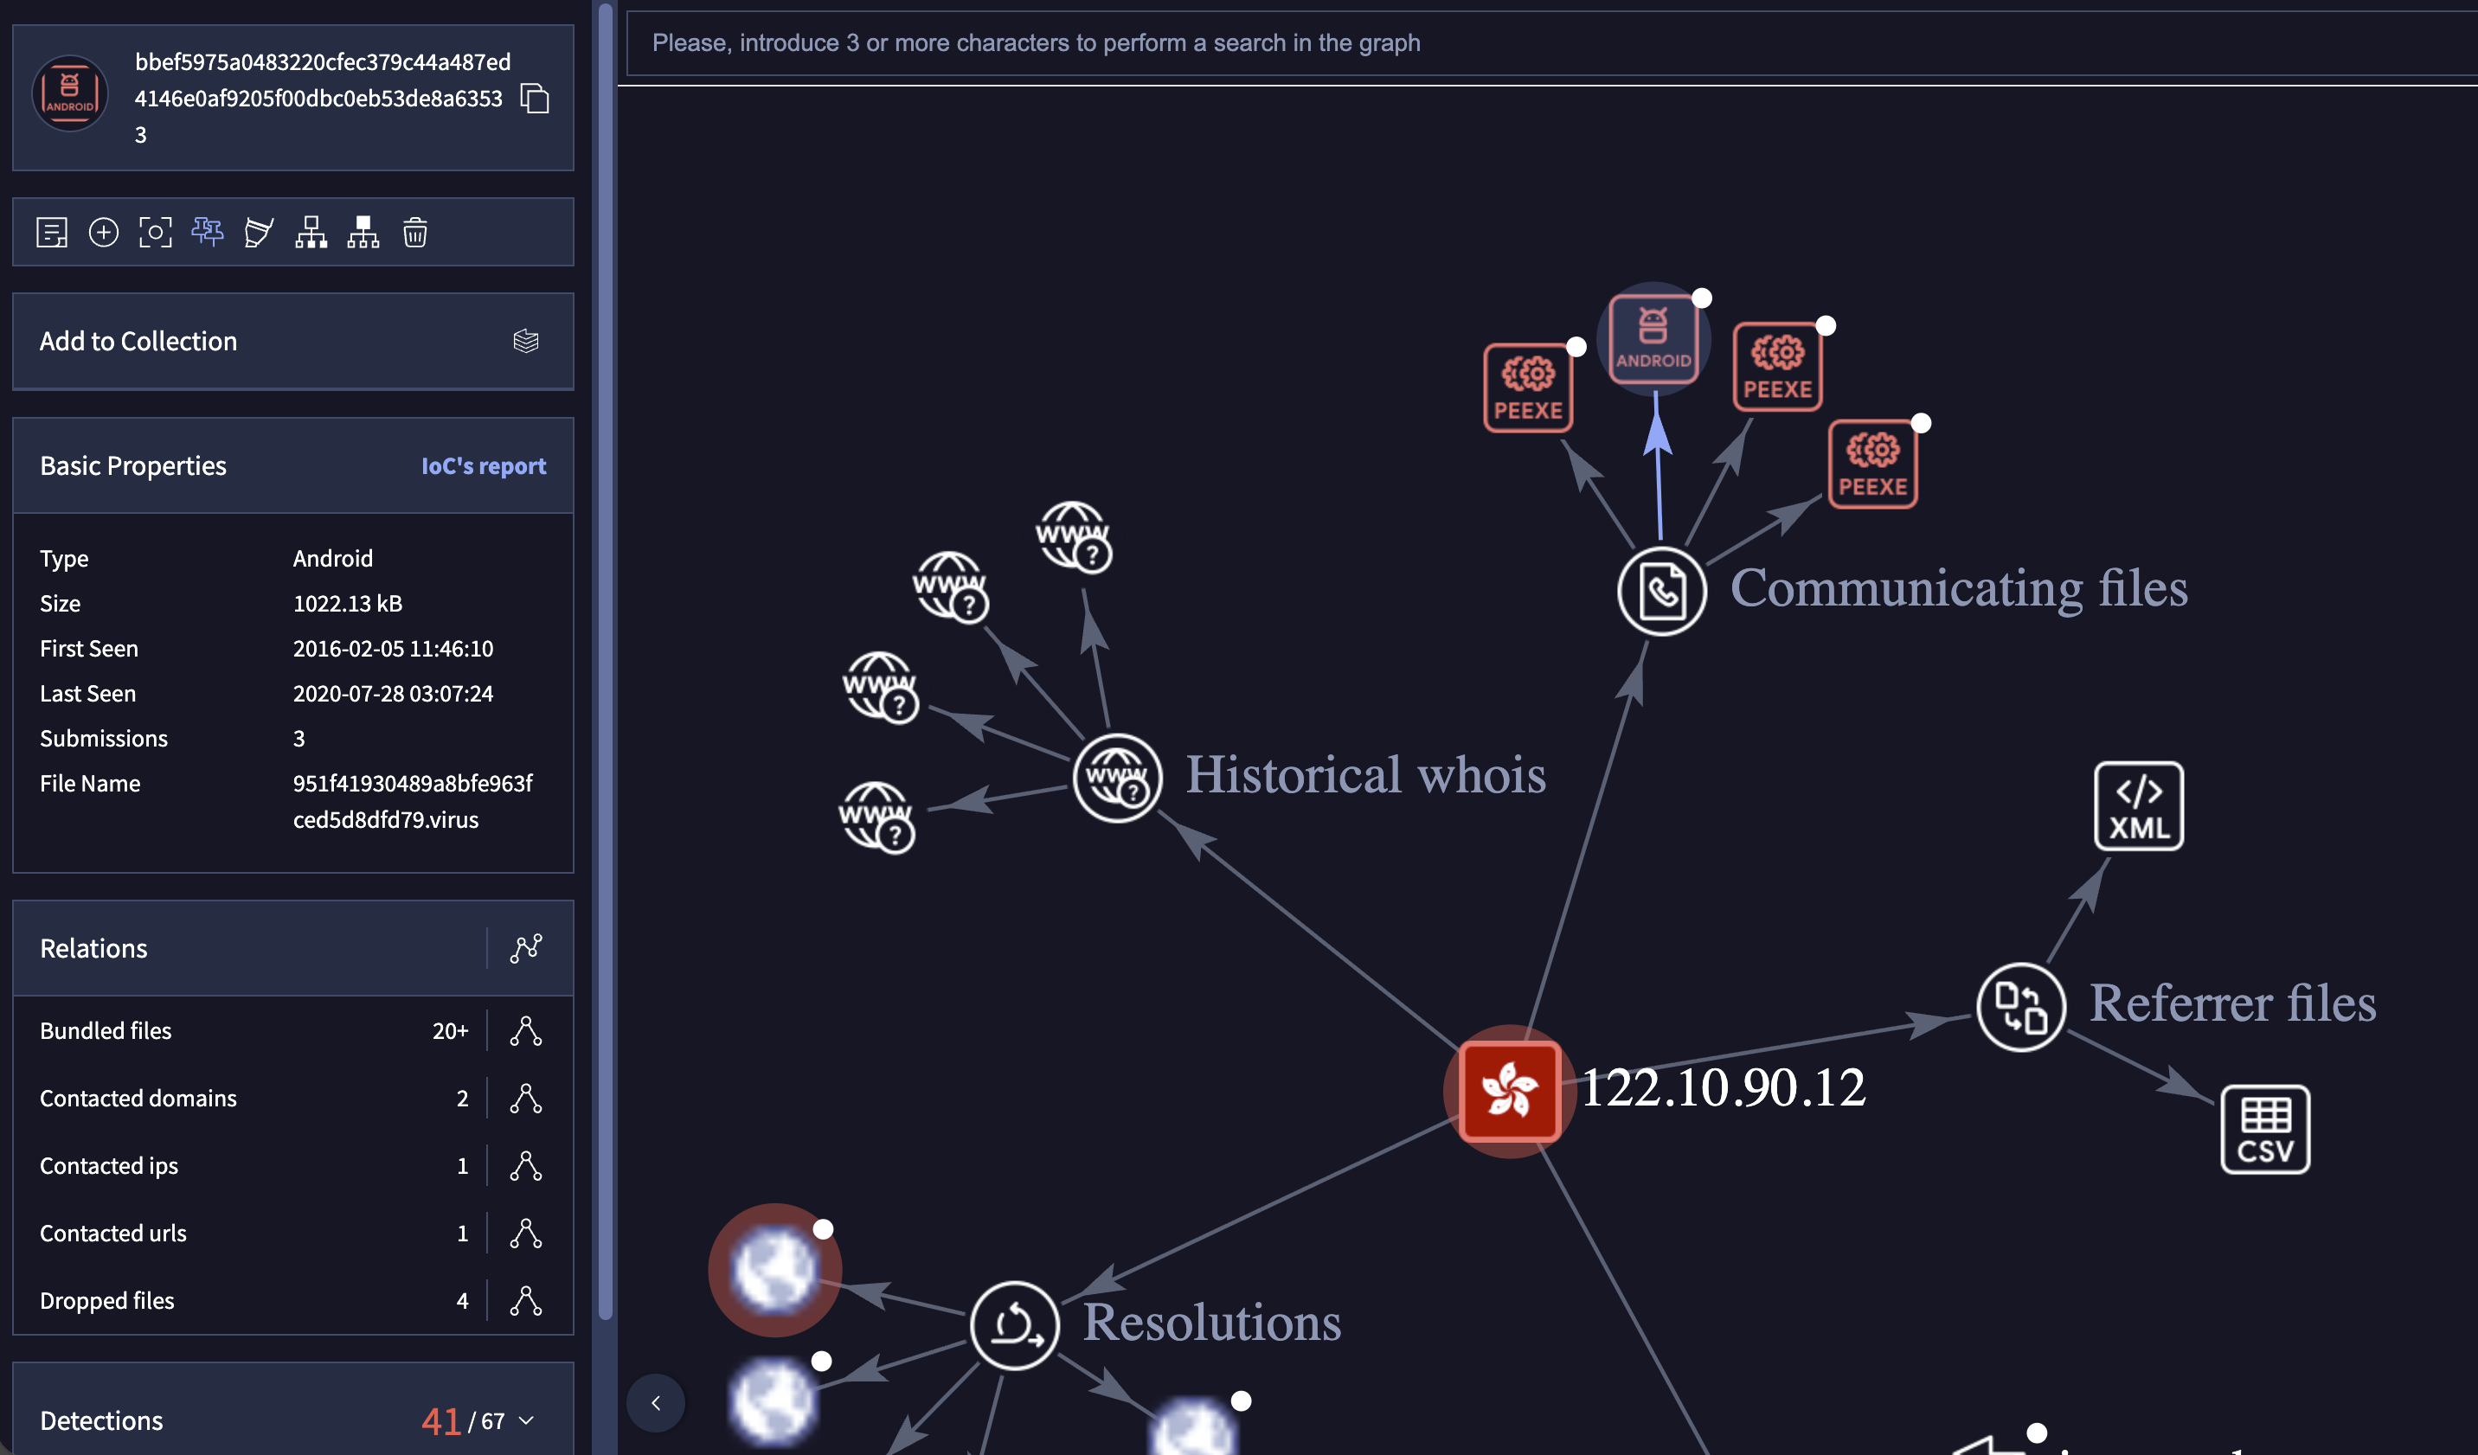Expand all relations with the graph icon
The image size is (2478, 1455).
[x=526, y=948]
